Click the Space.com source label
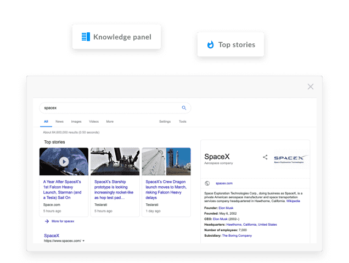Viewport: 349px width, 263px height. [x=52, y=205]
